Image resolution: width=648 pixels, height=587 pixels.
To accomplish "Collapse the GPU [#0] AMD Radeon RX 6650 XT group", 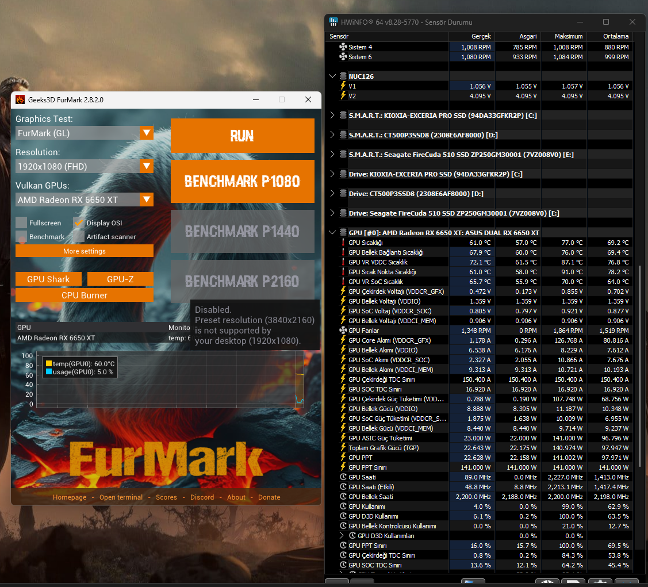I will click(332, 233).
